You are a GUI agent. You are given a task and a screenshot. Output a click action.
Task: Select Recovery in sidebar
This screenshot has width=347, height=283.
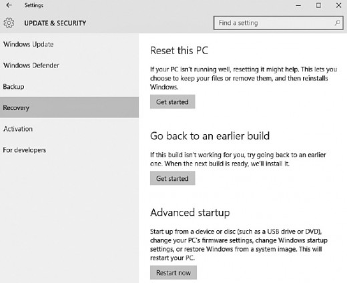point(69,107)
